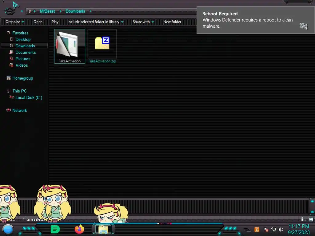Click the Play toolbar button
This screenshot has height=236, width=315.
[x=55, y=22]
